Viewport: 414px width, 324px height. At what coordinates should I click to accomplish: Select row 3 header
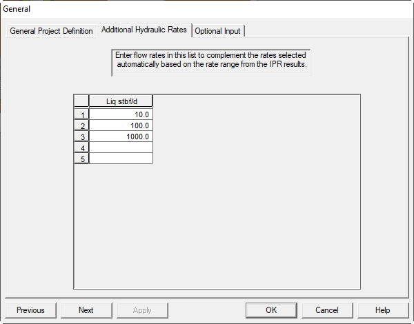[x=81, y=136]
